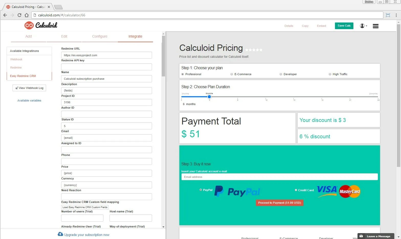The height and width of the screenshot is (239, 401).
Task: Click the MasterCard logo
Action: 350,191
